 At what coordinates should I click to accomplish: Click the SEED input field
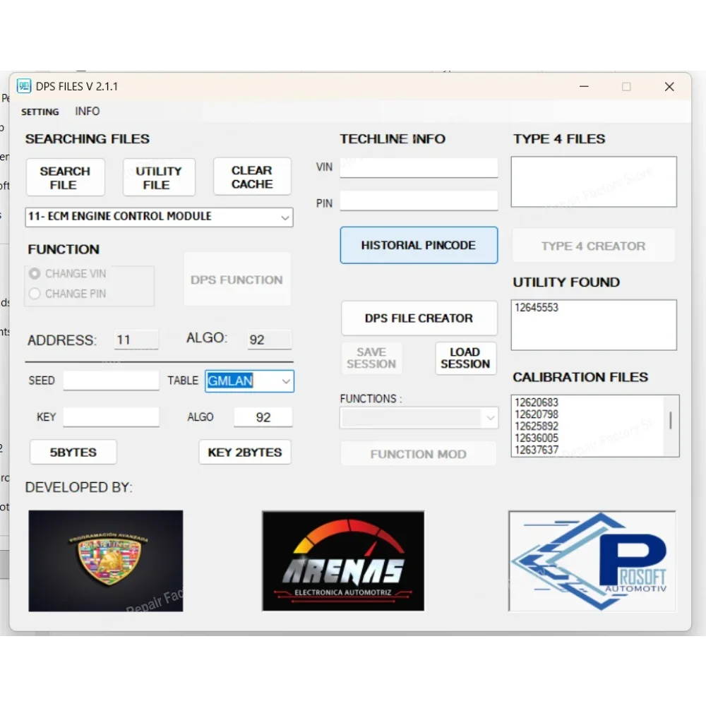click(x=112, y=381)
